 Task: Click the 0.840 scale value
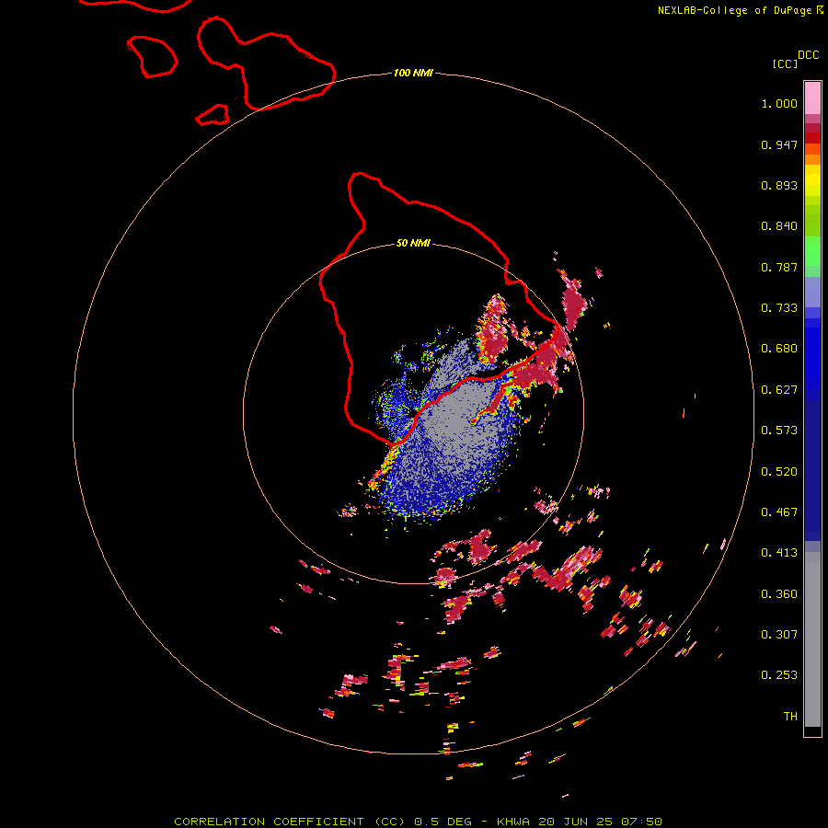[x=779, y=226]
